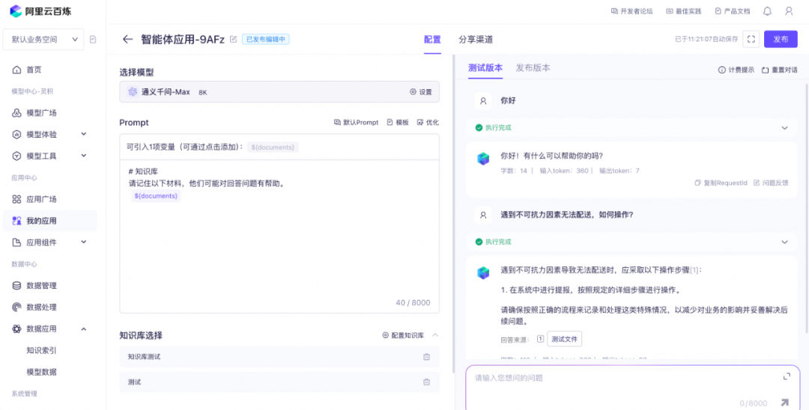Click 重置对话 to reset chat

click(780, 70)
